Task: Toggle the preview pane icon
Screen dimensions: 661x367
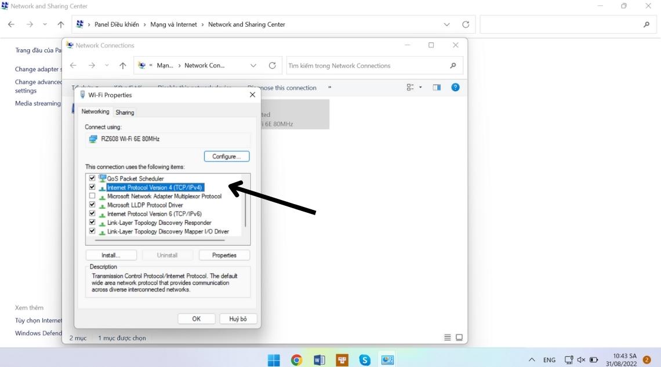Action: click(437, 88)
